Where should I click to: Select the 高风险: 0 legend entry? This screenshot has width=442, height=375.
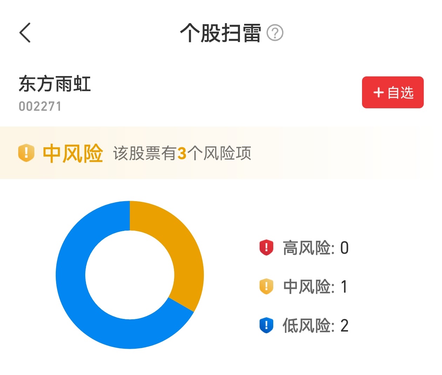pos(315,248)
